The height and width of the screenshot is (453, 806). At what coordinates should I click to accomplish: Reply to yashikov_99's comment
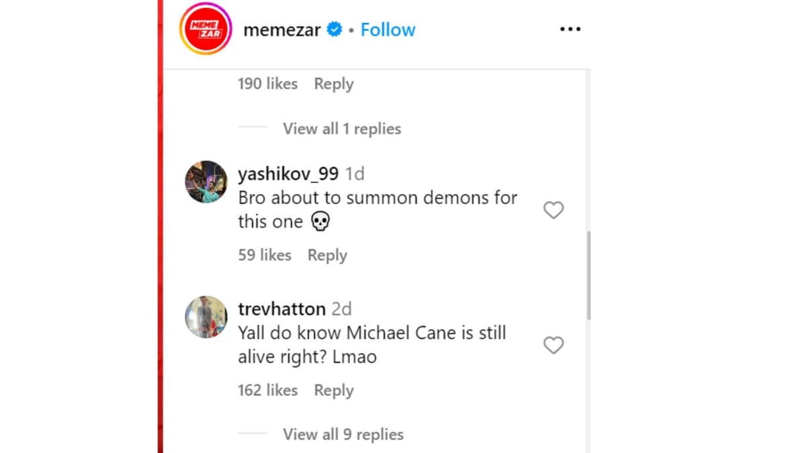point(327,255)
